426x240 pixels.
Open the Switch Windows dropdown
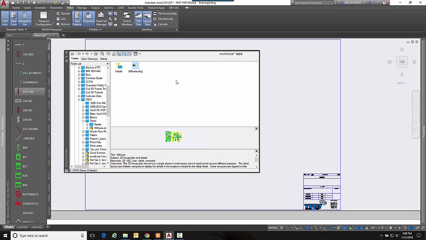pyautogui.click(x=127, y=19)
